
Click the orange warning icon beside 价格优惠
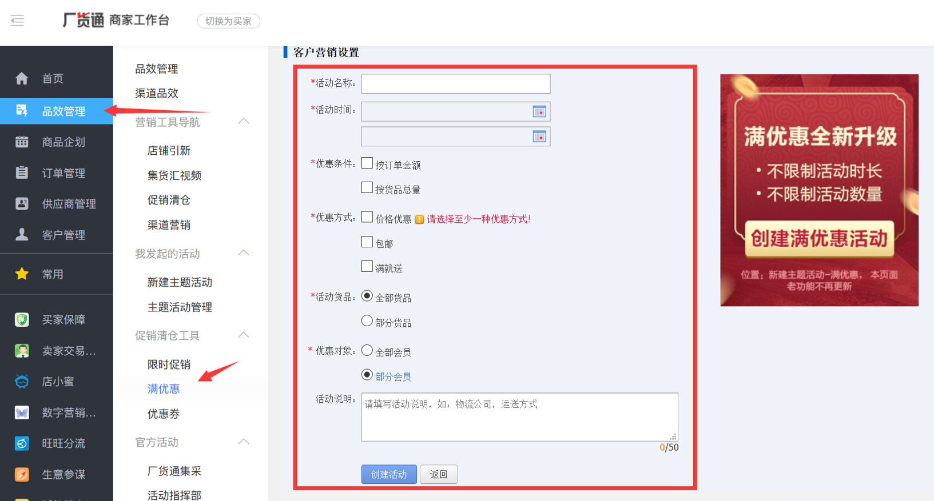point(419,219)
